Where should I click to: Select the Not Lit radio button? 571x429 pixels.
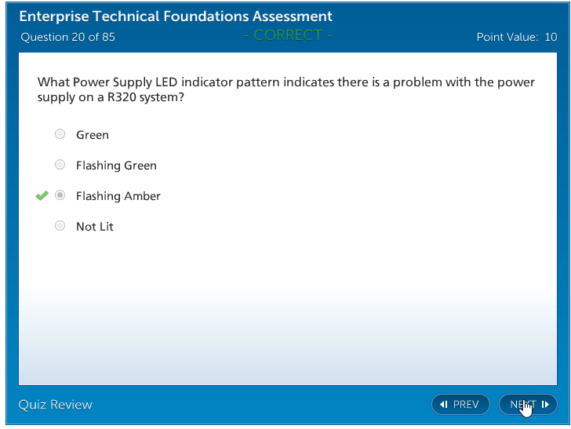point(60,226)
